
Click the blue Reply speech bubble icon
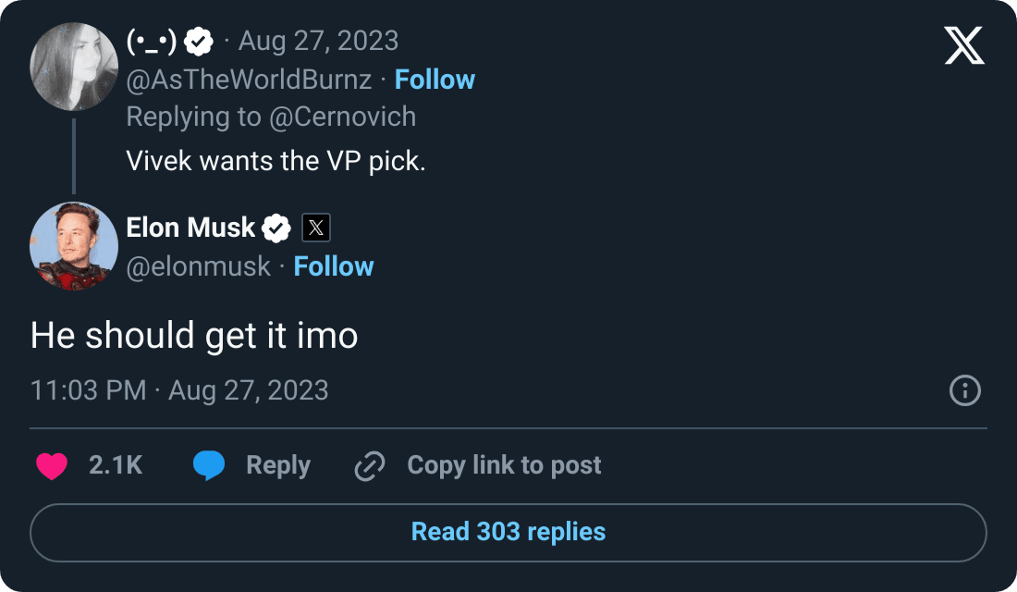pos(210,465)
